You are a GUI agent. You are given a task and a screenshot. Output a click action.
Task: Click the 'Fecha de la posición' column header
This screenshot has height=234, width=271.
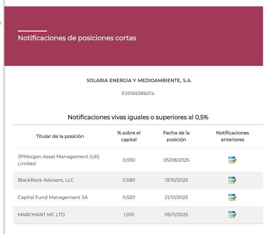click(176, 136)
